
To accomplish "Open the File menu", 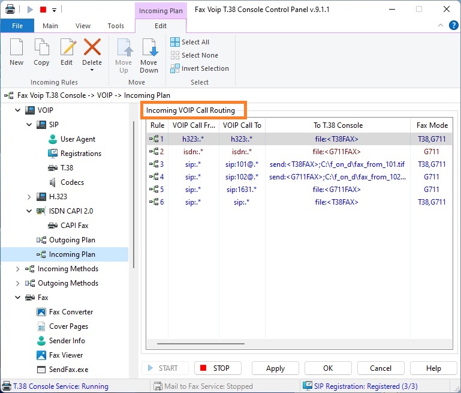I will click(17, 26).
